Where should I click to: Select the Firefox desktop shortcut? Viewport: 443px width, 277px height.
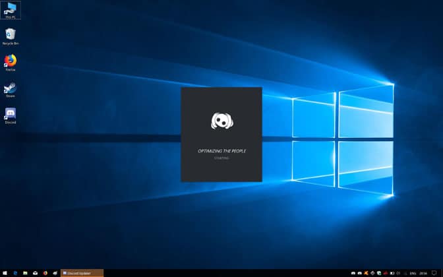tap(11, 63)
